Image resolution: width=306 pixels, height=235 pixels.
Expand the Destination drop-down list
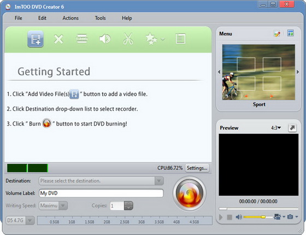159,181
